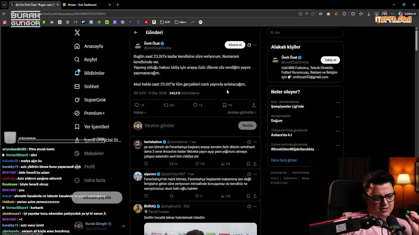Open three-dot menu on BURAQ's reply

(x=255, y=206)
